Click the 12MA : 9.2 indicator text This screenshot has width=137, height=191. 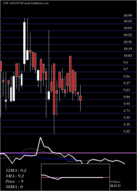point(16,171)
